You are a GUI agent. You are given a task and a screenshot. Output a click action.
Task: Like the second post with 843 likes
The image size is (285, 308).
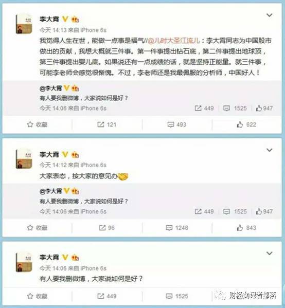pyautogui.click(x=246, y=228)
